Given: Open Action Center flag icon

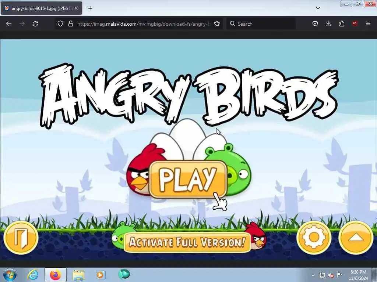Looking at the screenshot, I should click(x=339, y=275).
